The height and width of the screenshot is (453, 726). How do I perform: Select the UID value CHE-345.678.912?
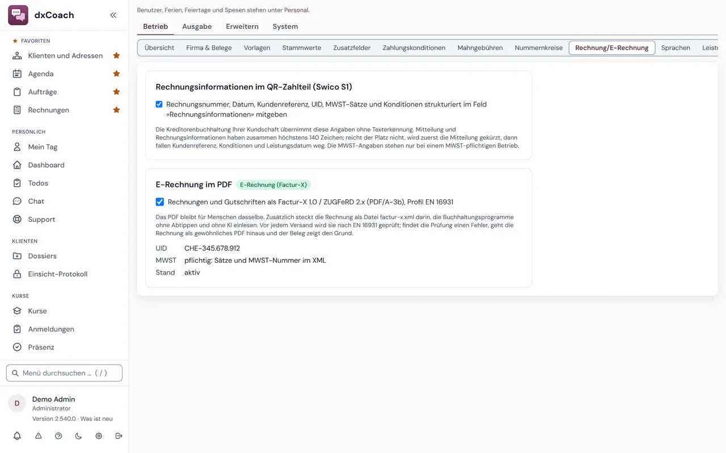coord(212,248)
